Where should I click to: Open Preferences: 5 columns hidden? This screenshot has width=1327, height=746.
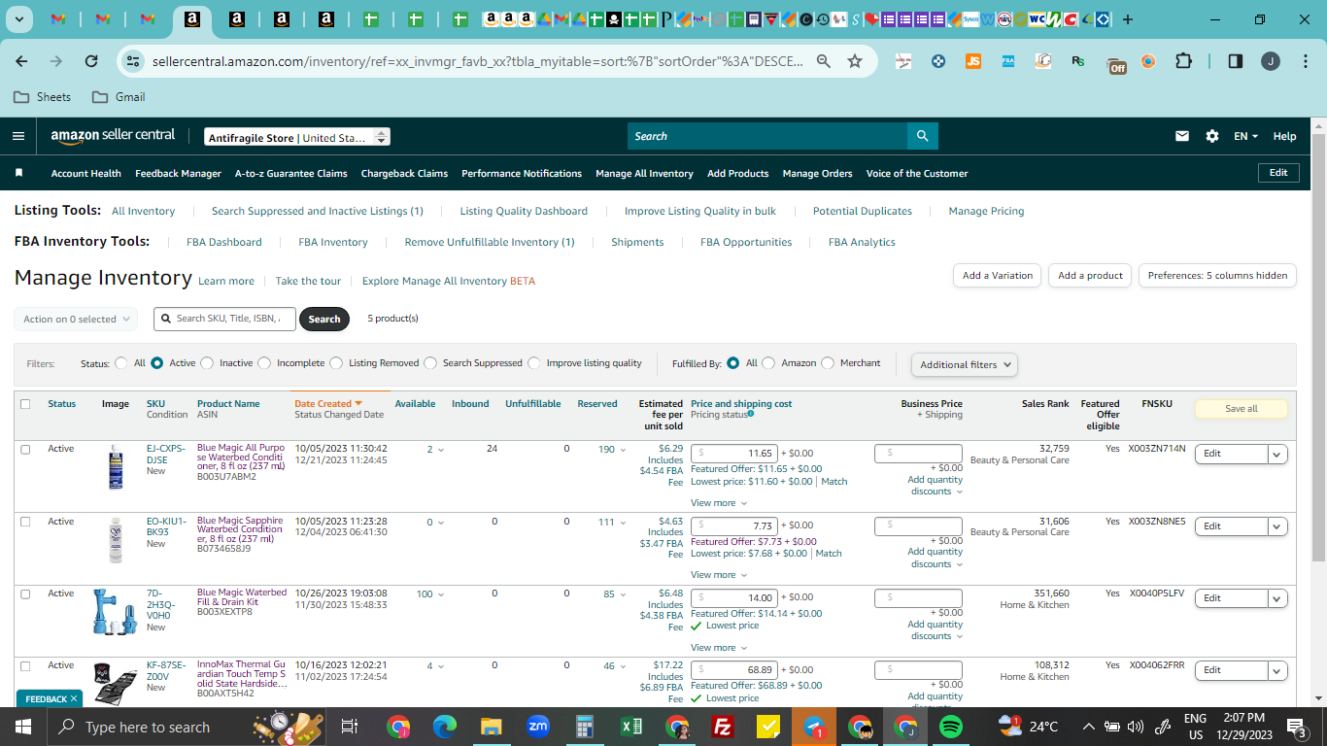(1217, 275)
